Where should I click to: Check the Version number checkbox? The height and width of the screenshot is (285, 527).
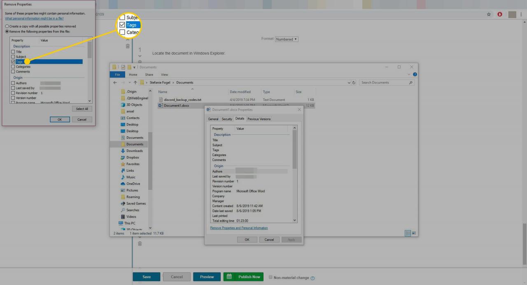pyautogui.click(x=13, y=98)
